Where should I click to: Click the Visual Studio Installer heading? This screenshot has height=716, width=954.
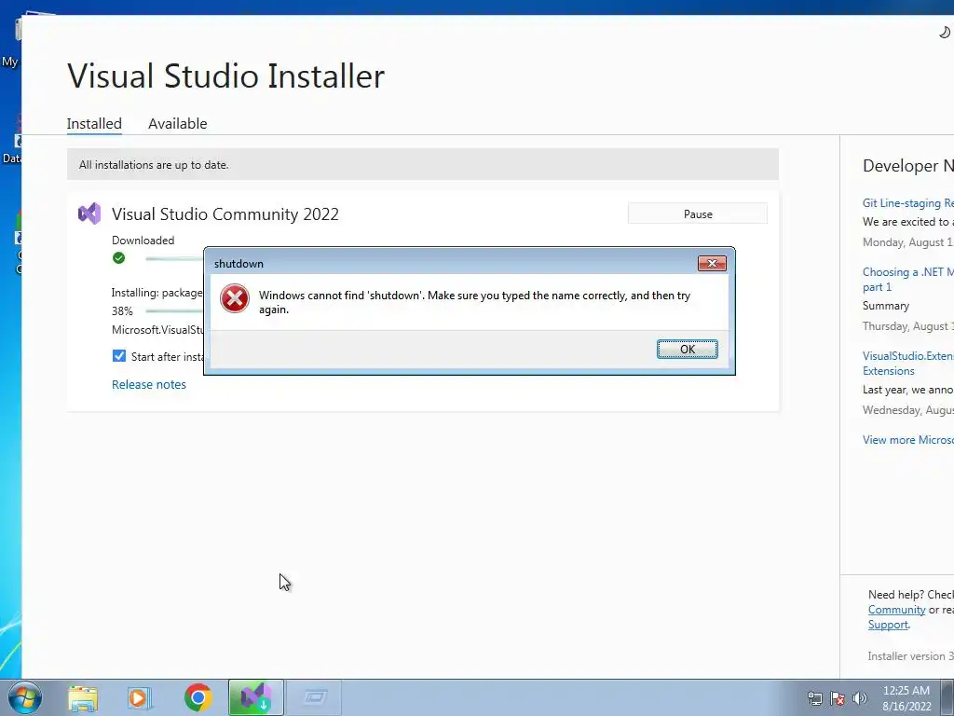(x=225, y=76)
